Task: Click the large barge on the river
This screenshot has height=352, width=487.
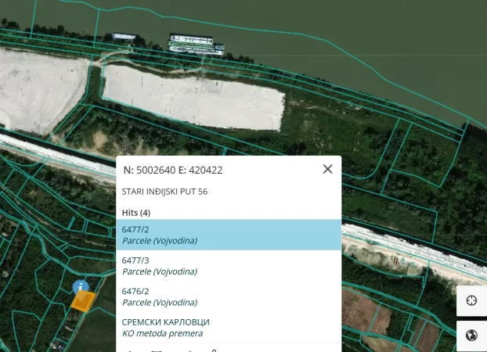Action: 196,44
